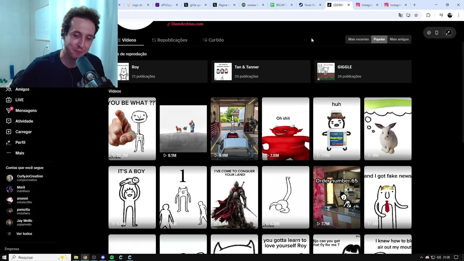Open Chrome from the taskbar
This screenshot has height=261, width=464.
point(85,257)
